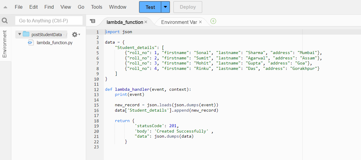Collapse the menu bar with the up-arrow icon
Image resolution: width=361 pixels, height=160 pixels.
point(5,7)
